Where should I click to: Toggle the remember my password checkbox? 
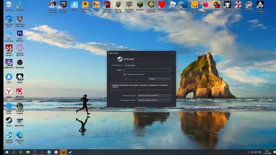pos(125,74)
